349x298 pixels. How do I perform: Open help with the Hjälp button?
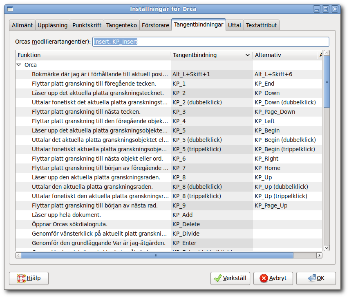[x=29, y=278]
